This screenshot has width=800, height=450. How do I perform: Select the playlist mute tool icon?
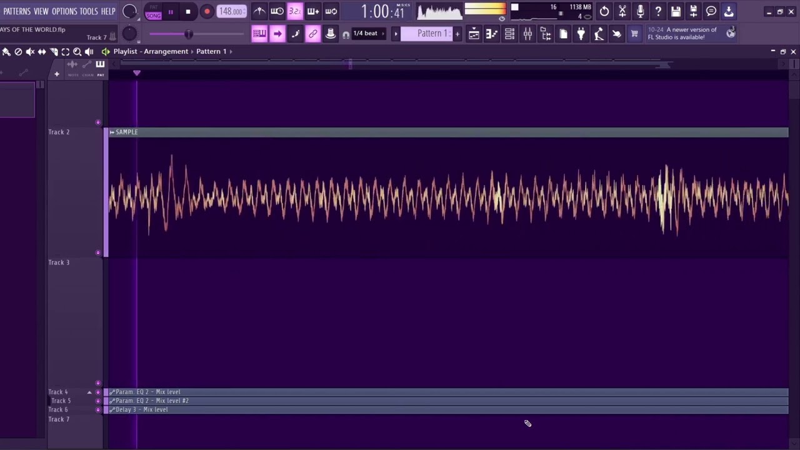tap(30, 52)
